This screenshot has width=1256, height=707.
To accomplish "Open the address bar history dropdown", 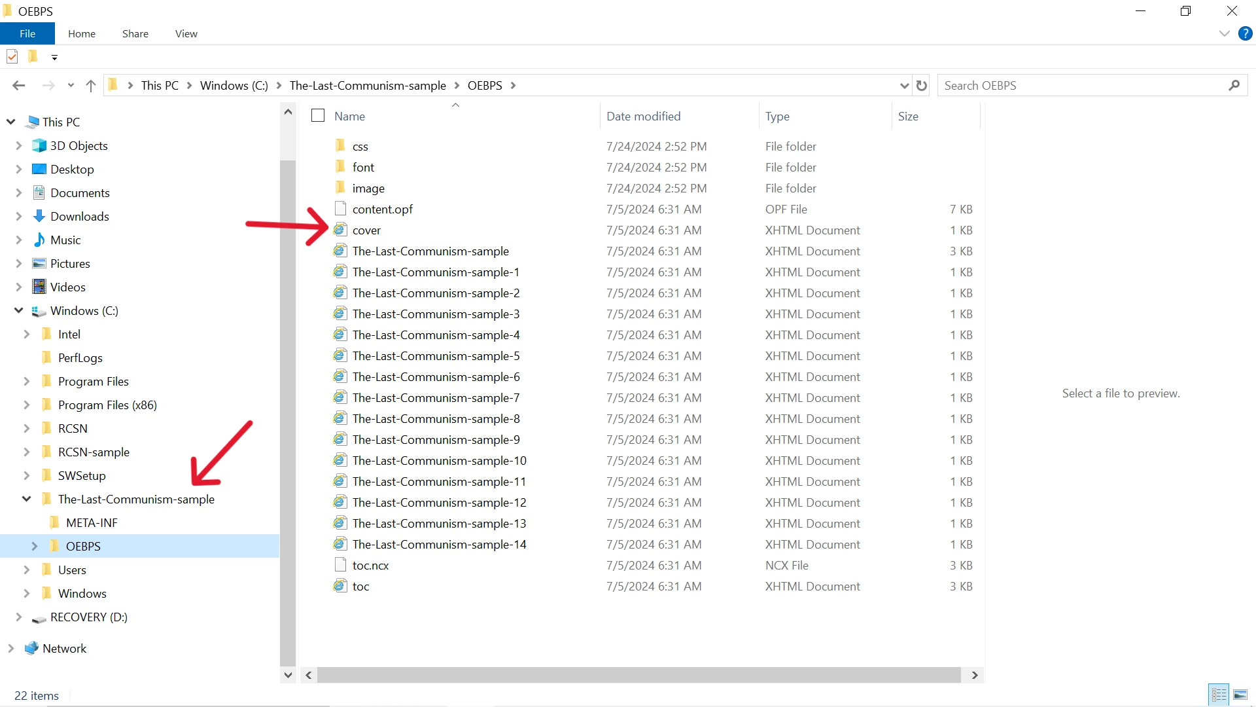I will pos(904,86).
